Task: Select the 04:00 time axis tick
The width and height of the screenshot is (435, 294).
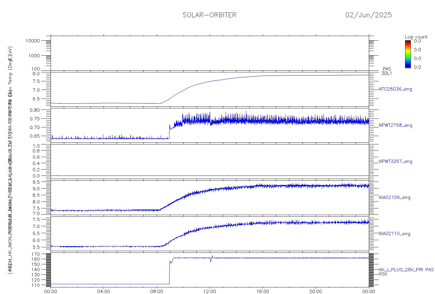Action: point(104,291)
